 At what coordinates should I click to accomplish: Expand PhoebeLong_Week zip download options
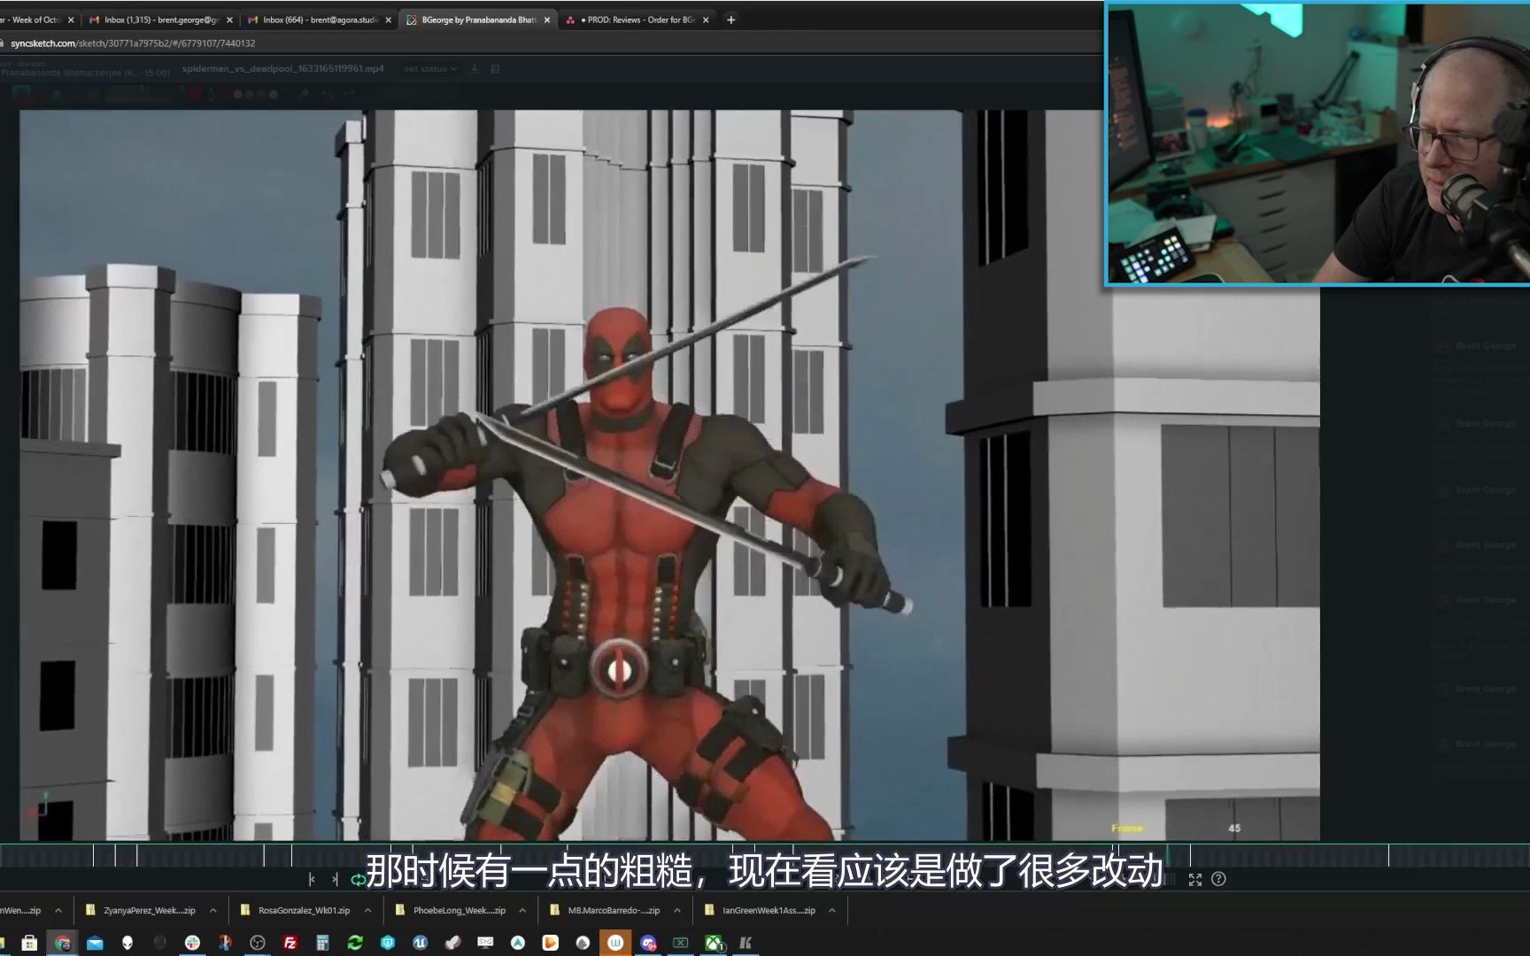click(x=522, y=910)
